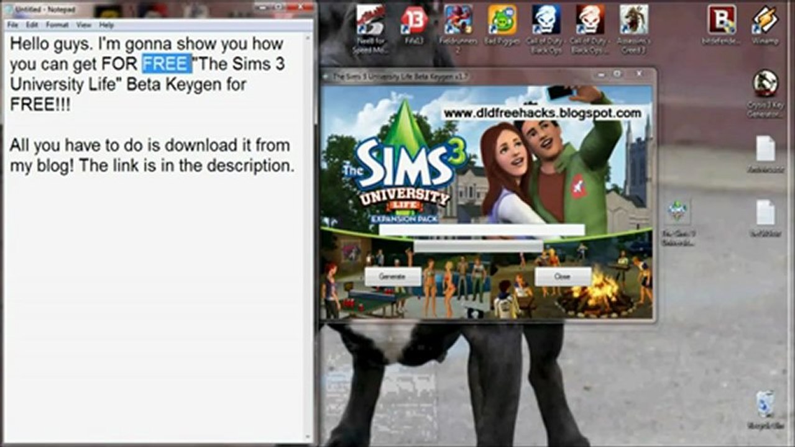Click the 'University Life' Beta Keygen text line

click(128, 84)
